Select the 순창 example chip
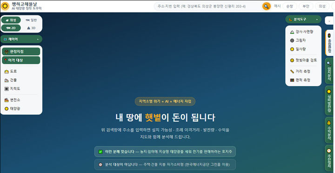This screenshot has height=173, width=335. click(x=289, y=6)
